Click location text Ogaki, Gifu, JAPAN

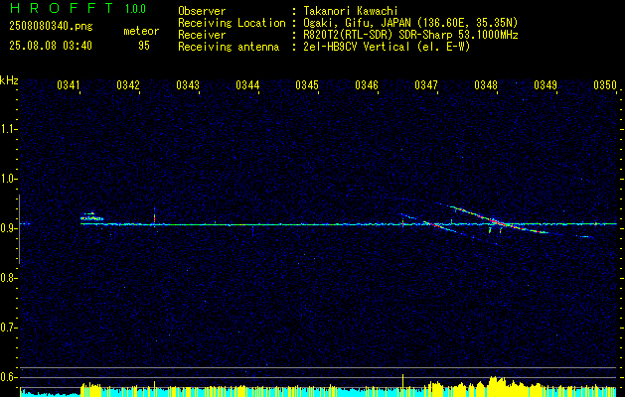(356, 23)
